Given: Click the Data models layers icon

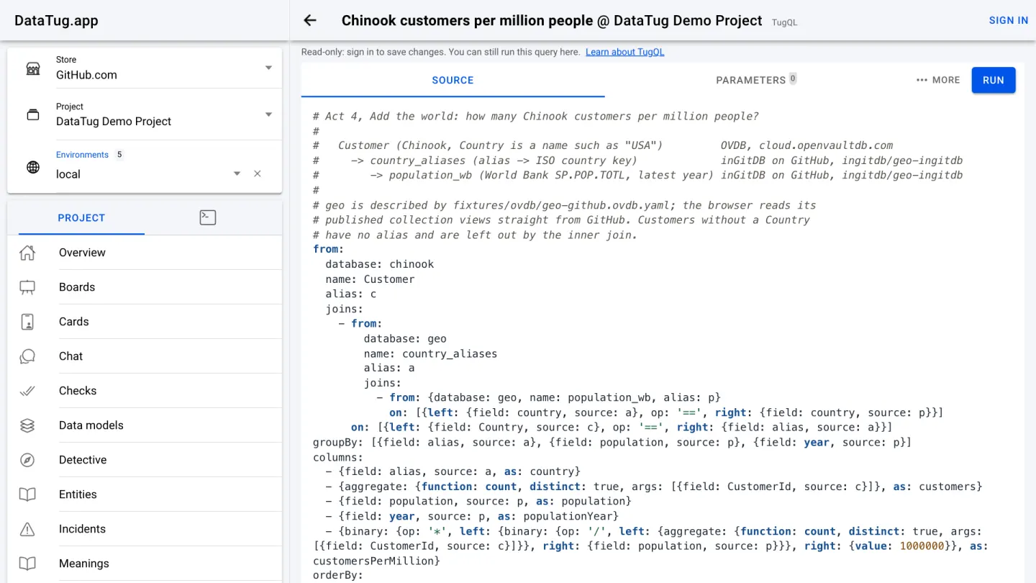Looking at the screenshot, I should pos(27,425).
